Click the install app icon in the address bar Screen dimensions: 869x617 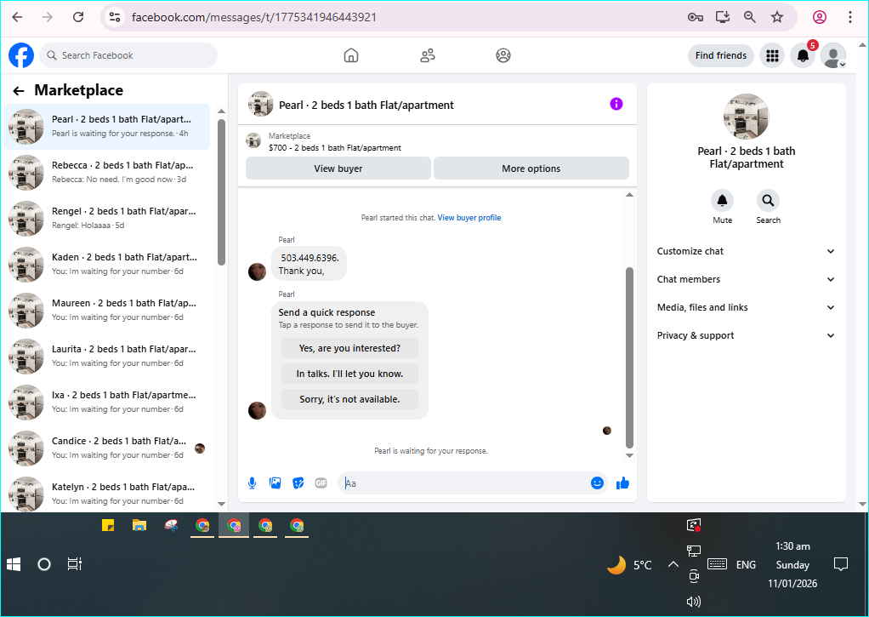[x=723, y=17]
